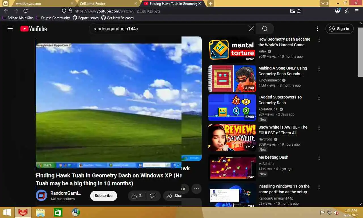Screen dimensions: 363x218
Task: Open the Installing Windows 11 video title
Action: pyautogui.click(x=284, y=189)
